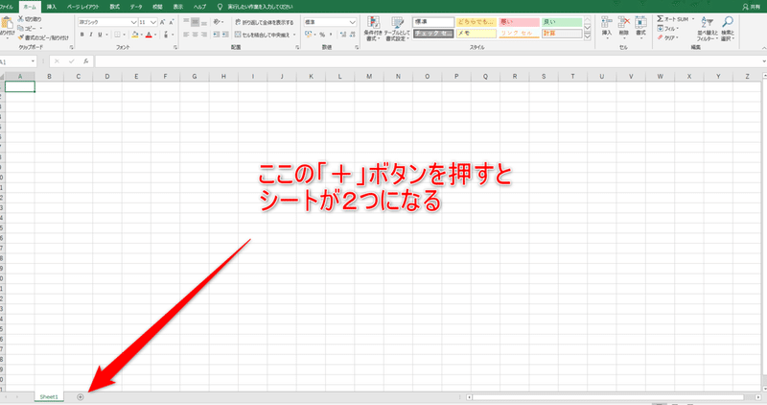Decrease indent in alignment group

click(x=217, y=35)
